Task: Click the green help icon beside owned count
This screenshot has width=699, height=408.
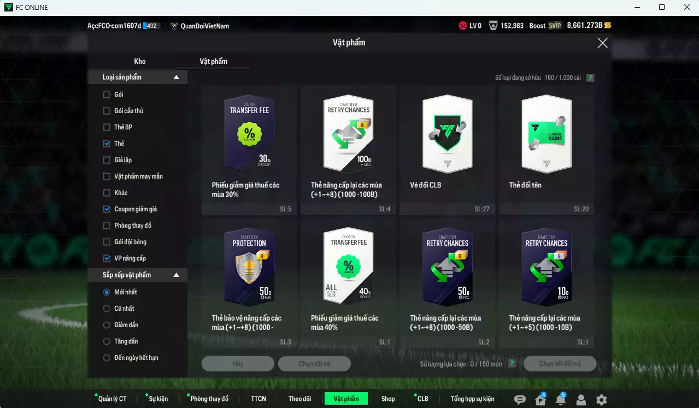Action: click(x=590, y=78)
